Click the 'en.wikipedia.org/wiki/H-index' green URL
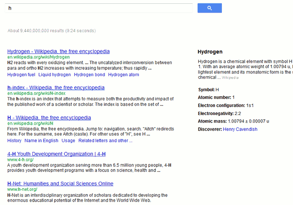Screen dimensions: 293x205 (36, 93)
